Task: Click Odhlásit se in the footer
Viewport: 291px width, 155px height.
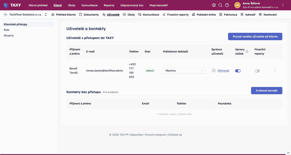Action: click(175, 135)
